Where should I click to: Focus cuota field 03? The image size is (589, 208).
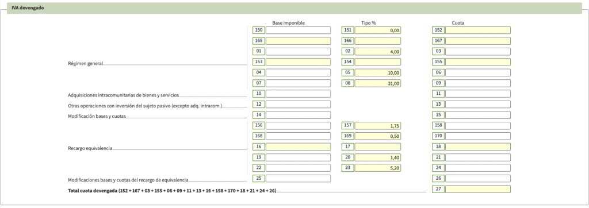478,52
